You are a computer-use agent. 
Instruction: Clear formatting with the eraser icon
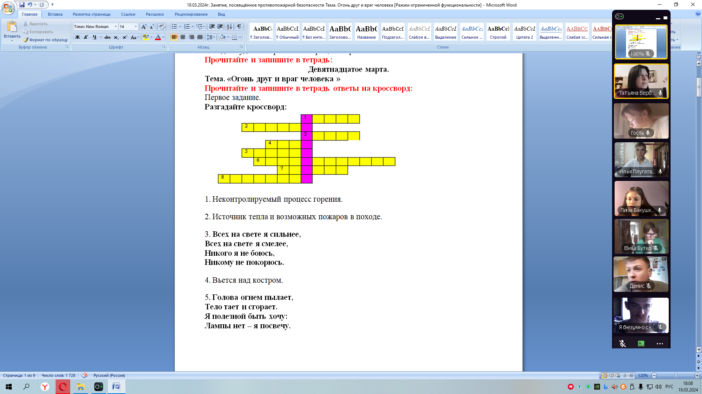(x=162, y=27)
